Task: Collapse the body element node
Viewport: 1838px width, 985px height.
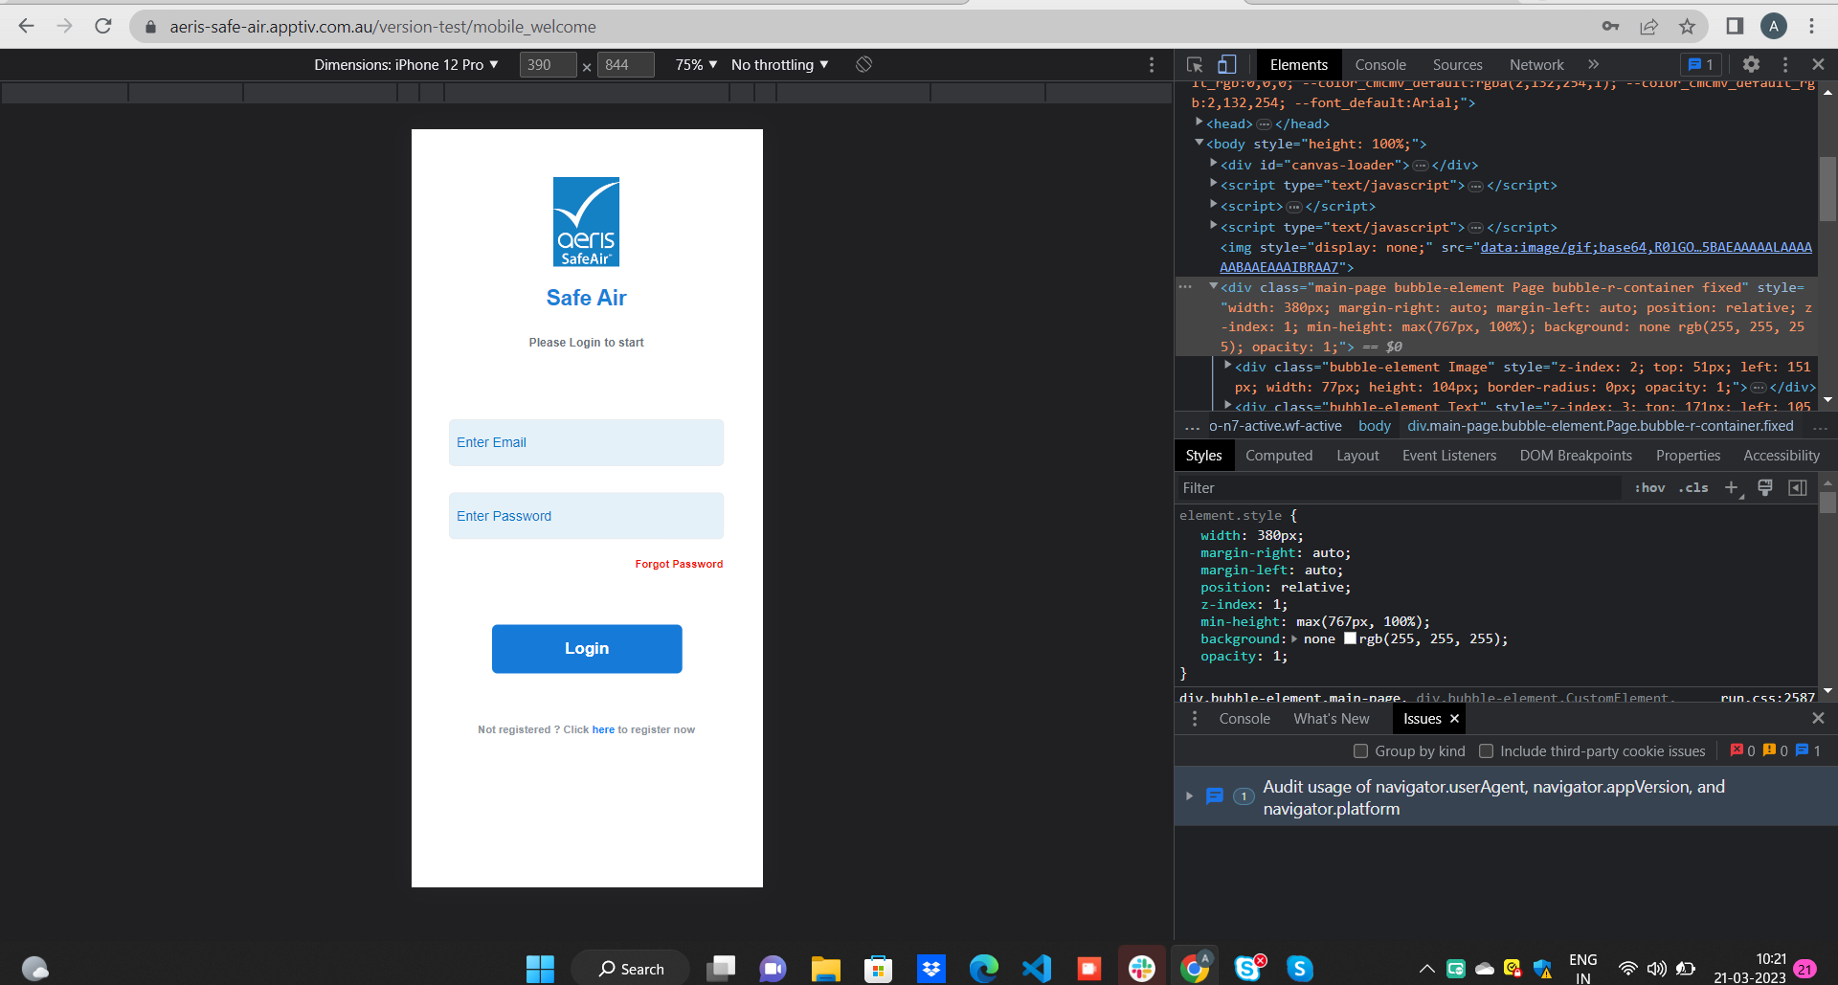Action: [x=1199, y=143]
